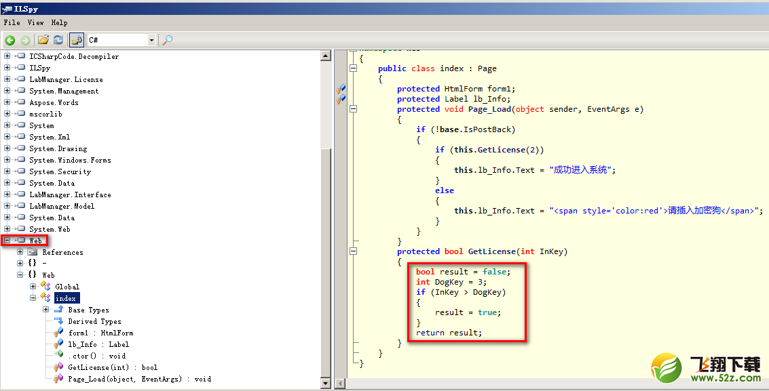The height and width of the screenshot is (391, 769).
Task: Open the File menu
Action: tap(12, 22)
